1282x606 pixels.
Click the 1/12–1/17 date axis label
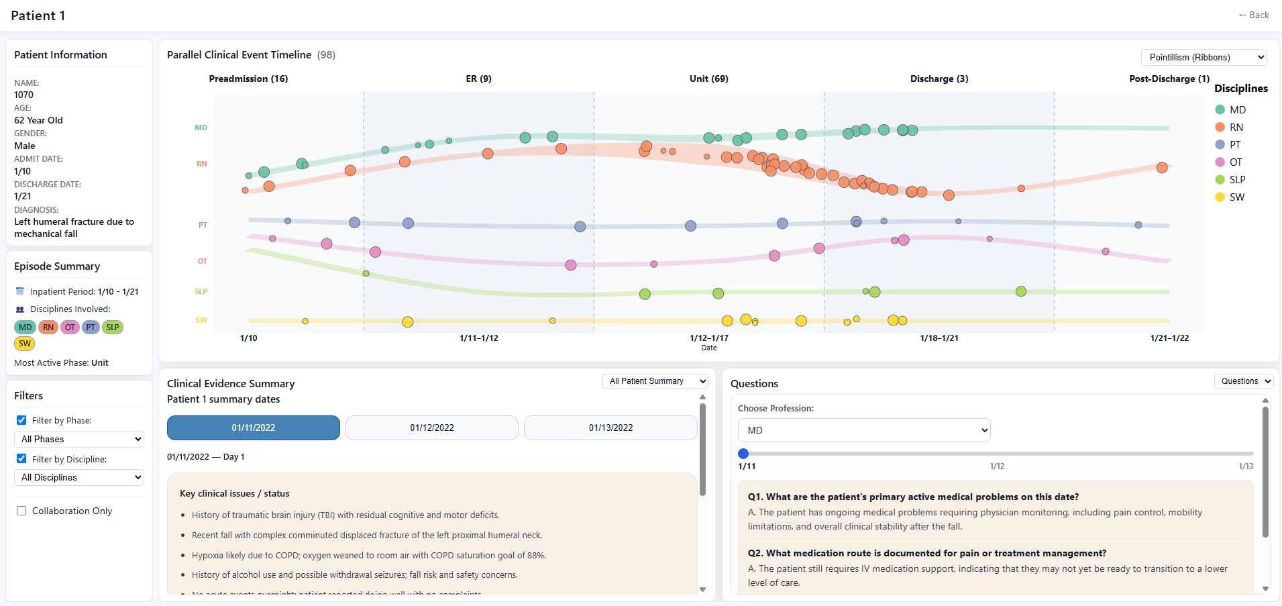(709, 338)
